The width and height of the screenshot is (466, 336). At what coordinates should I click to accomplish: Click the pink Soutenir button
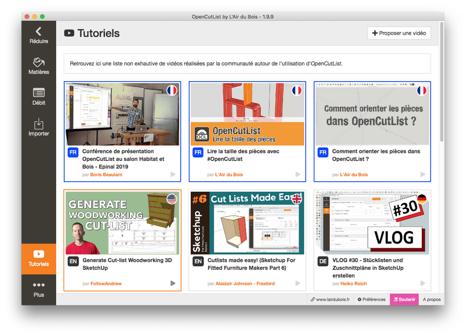[x=405, y=300]
